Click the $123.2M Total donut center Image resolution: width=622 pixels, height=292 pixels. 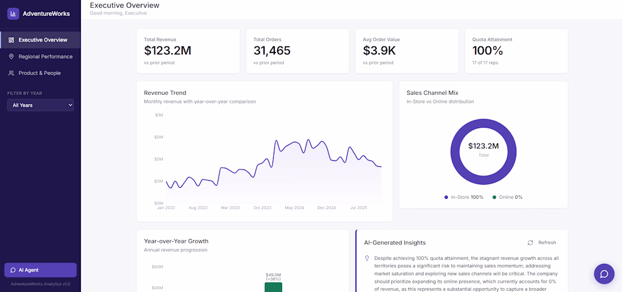[x=483, y=149]
